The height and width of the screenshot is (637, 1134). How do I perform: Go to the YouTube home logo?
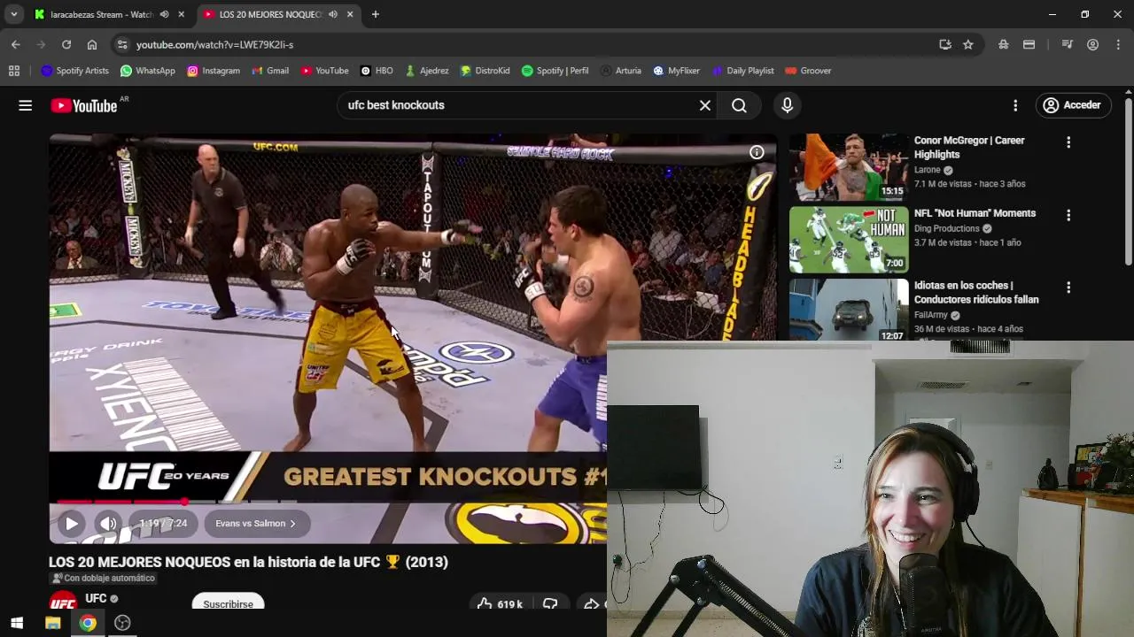(84, 105)
